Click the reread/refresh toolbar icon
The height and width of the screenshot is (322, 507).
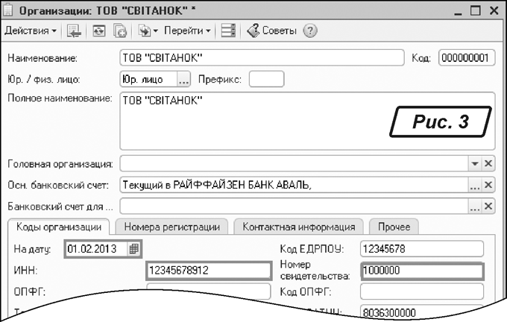[99, 31]
